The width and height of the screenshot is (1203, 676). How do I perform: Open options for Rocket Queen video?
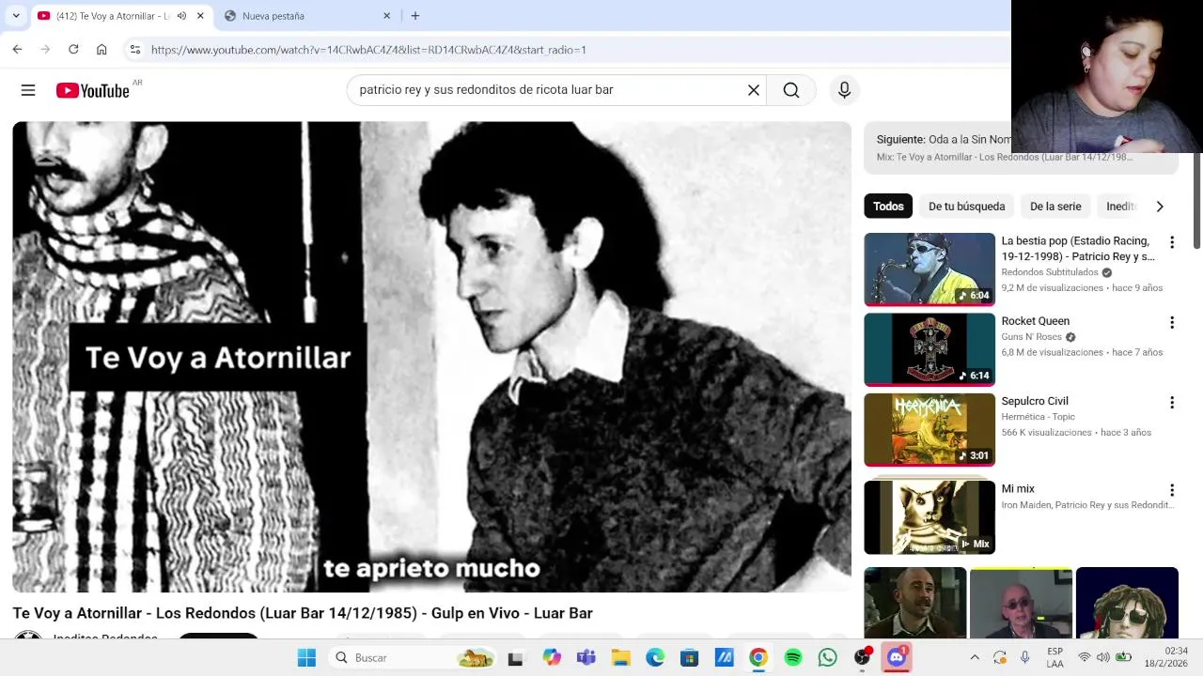coord(1172,322)
